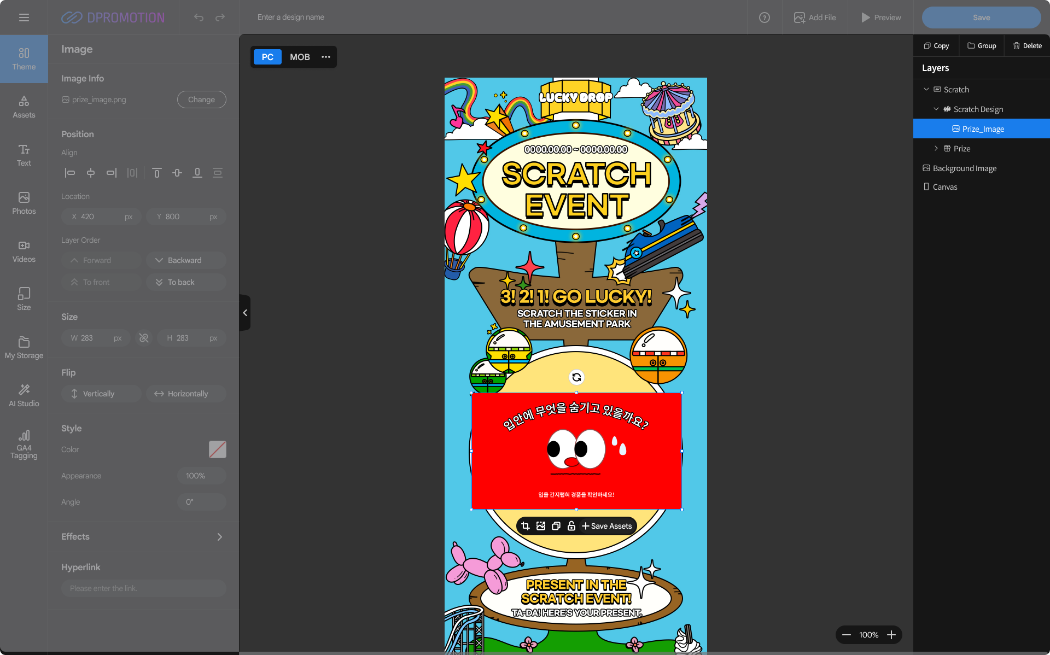Flip the image Horizontally
The image size is (1050, 655).
(186, 394)
